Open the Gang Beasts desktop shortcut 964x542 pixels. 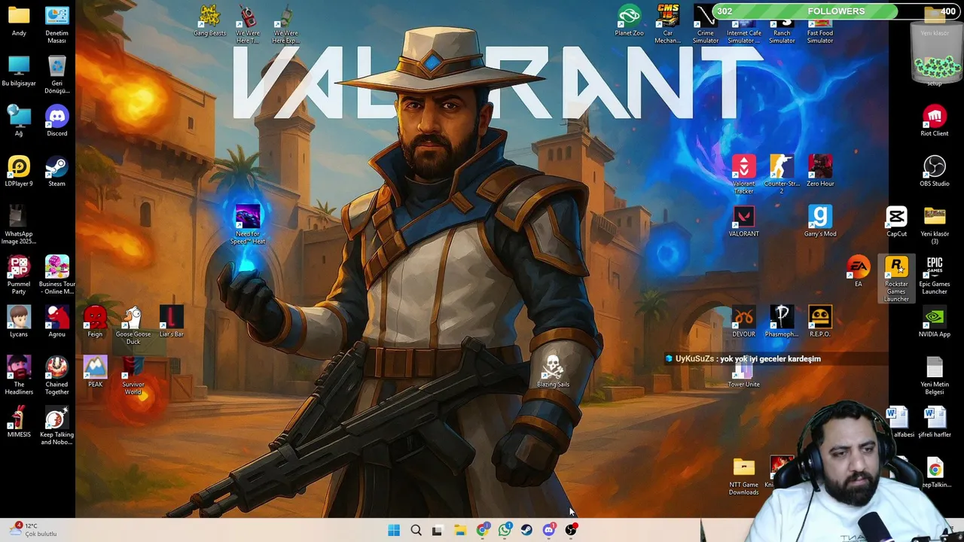[209, 21]
